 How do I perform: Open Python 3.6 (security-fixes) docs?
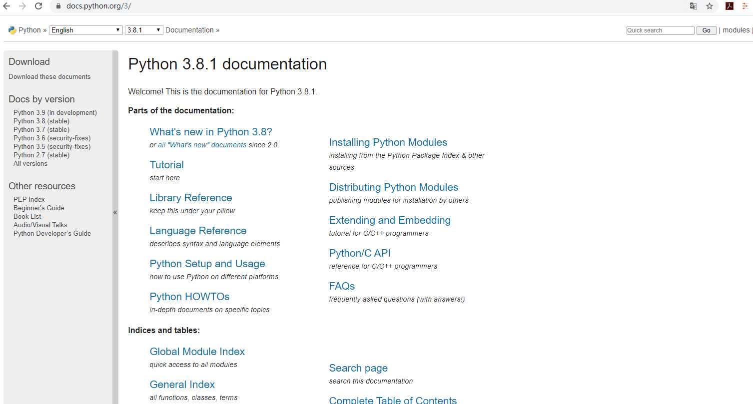coord(52,138)
